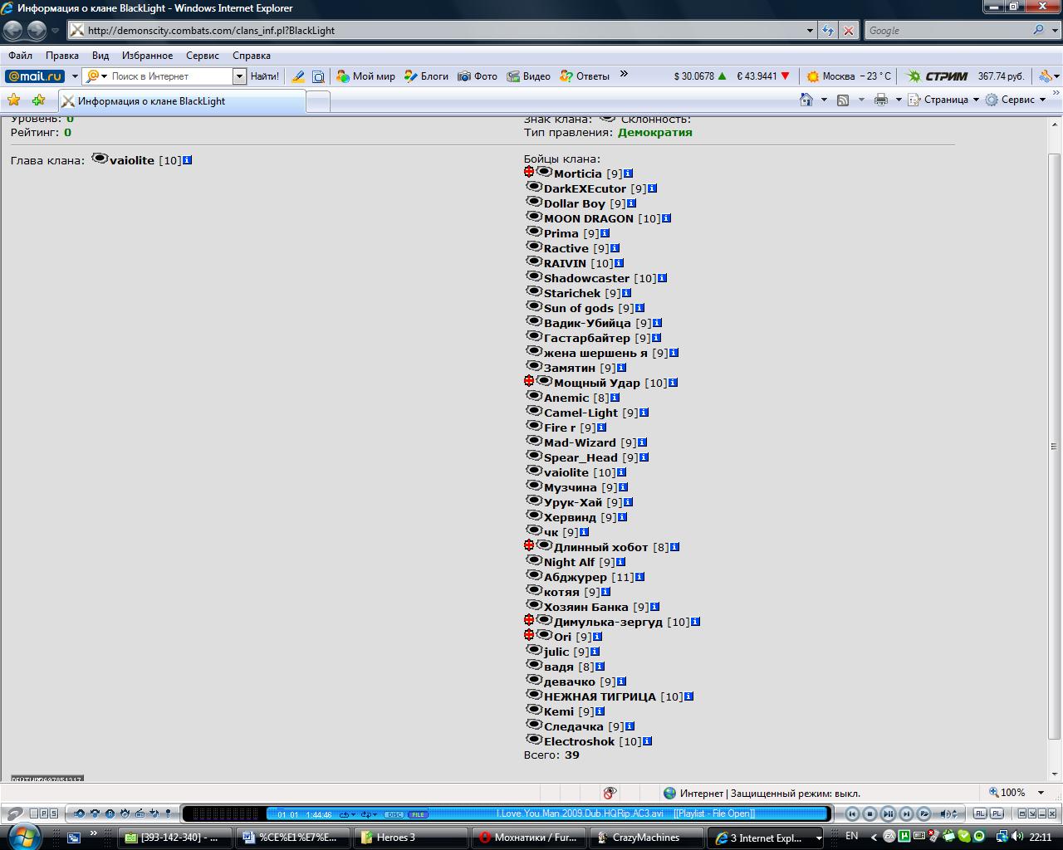Click Найти! search button

coord(264,76)
